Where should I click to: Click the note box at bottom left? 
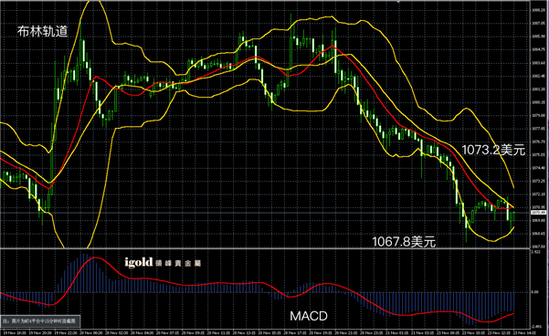41,320
